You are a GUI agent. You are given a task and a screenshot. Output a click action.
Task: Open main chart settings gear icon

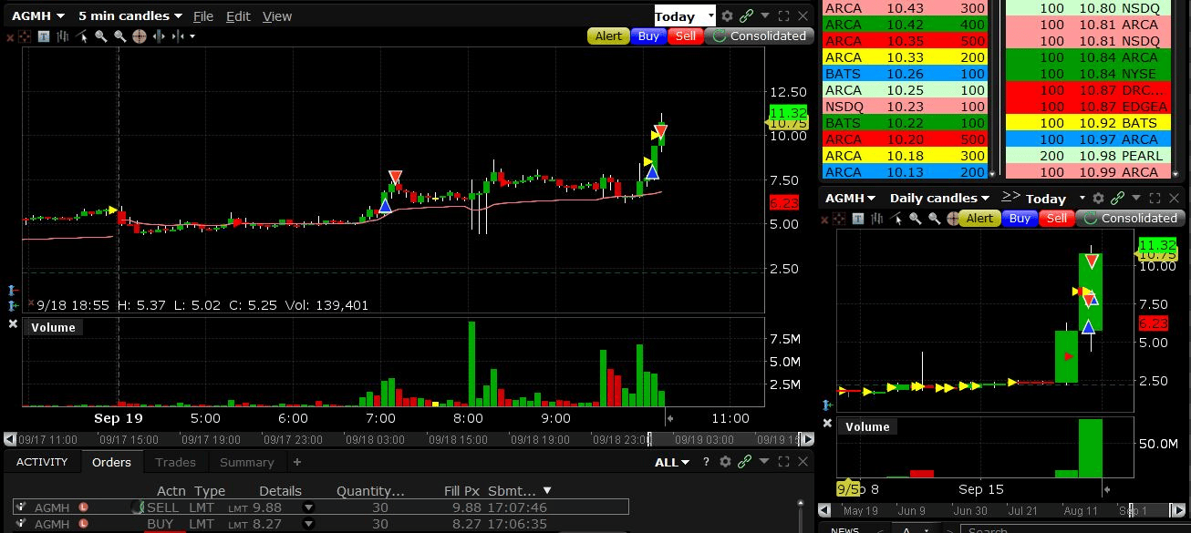[727, 15]
